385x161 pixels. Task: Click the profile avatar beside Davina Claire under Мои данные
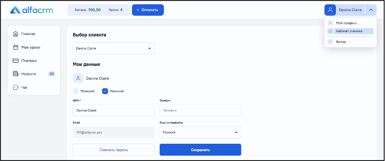tap(78, 79)
